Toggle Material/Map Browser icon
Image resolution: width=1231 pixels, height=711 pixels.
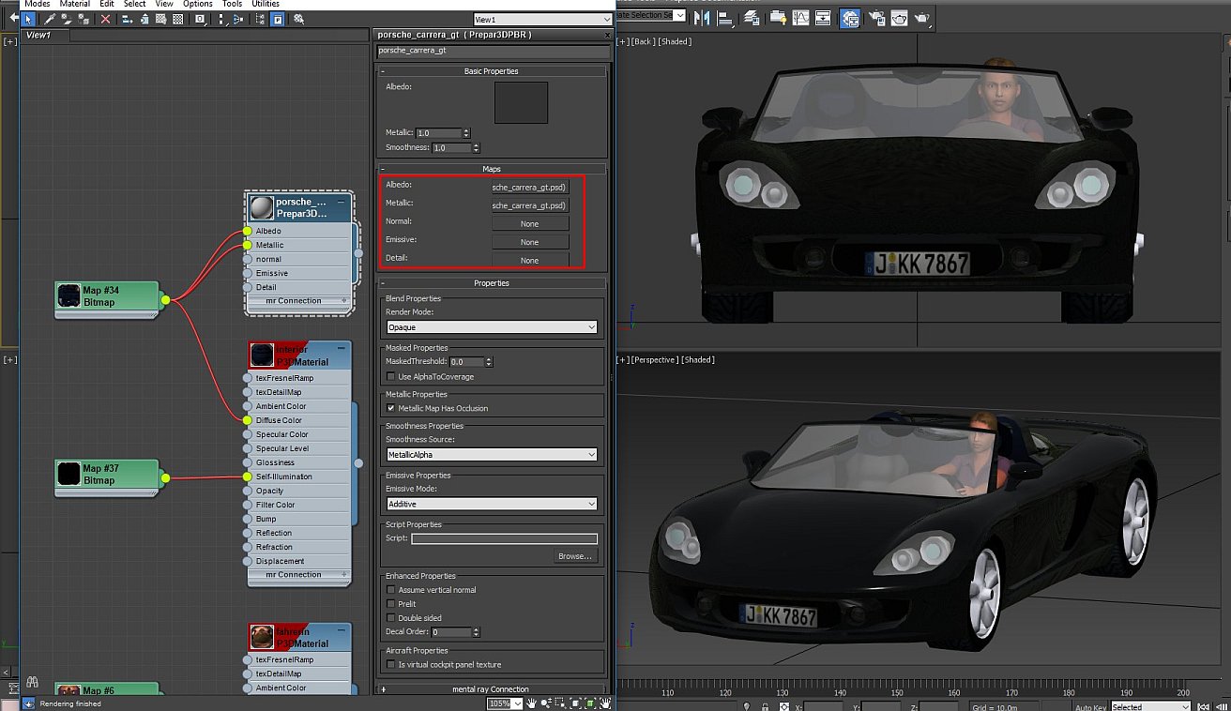point(260,19)
